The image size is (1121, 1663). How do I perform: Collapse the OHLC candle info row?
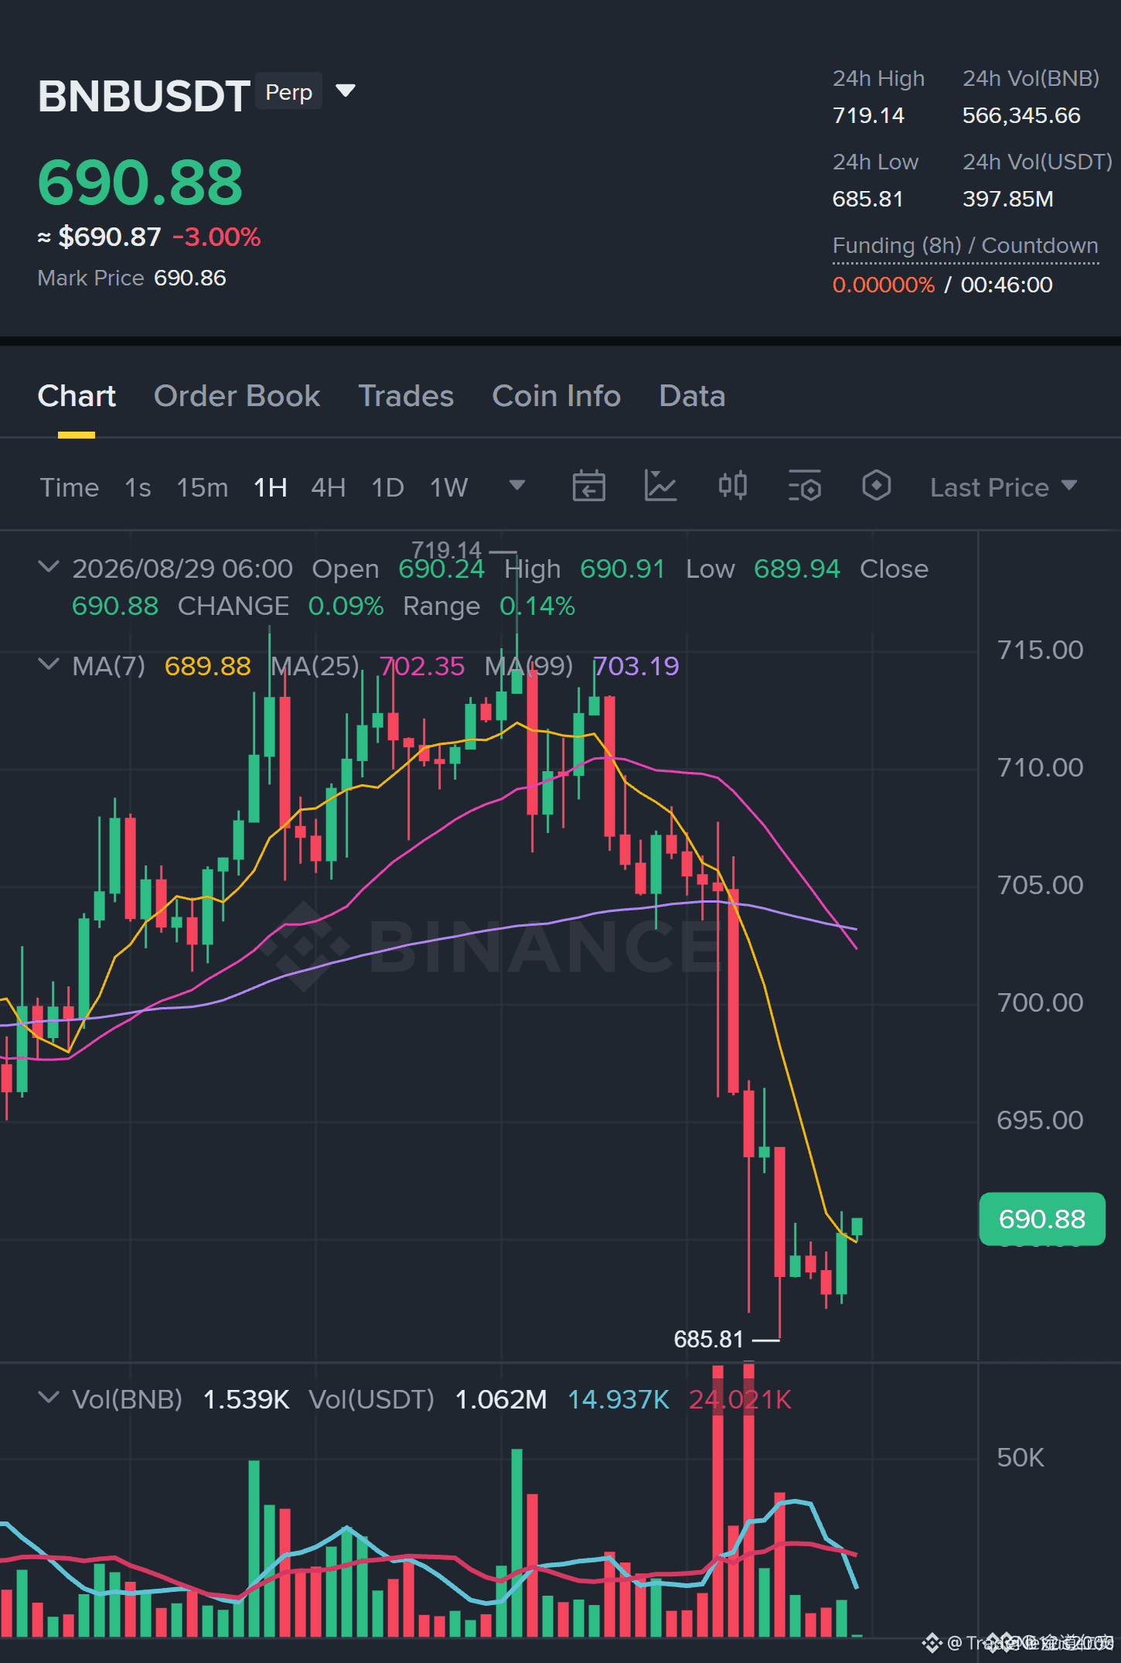pyautogui.click(x=49, y=567)
